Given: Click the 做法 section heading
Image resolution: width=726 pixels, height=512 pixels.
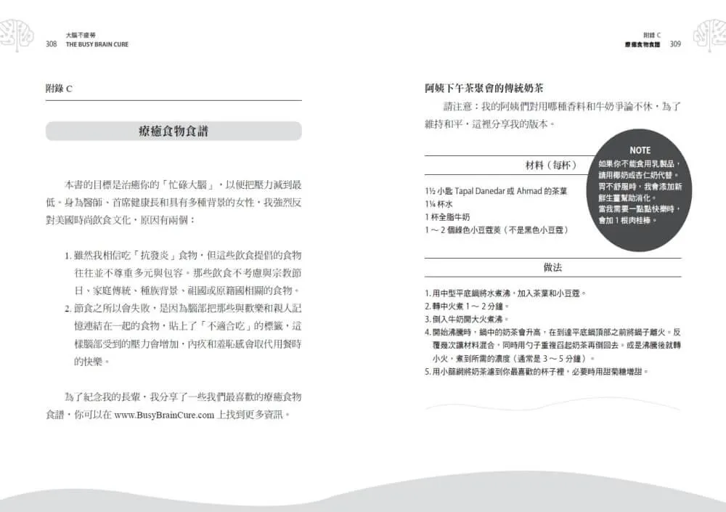Looking at the screenshot, I should [552, 267].
